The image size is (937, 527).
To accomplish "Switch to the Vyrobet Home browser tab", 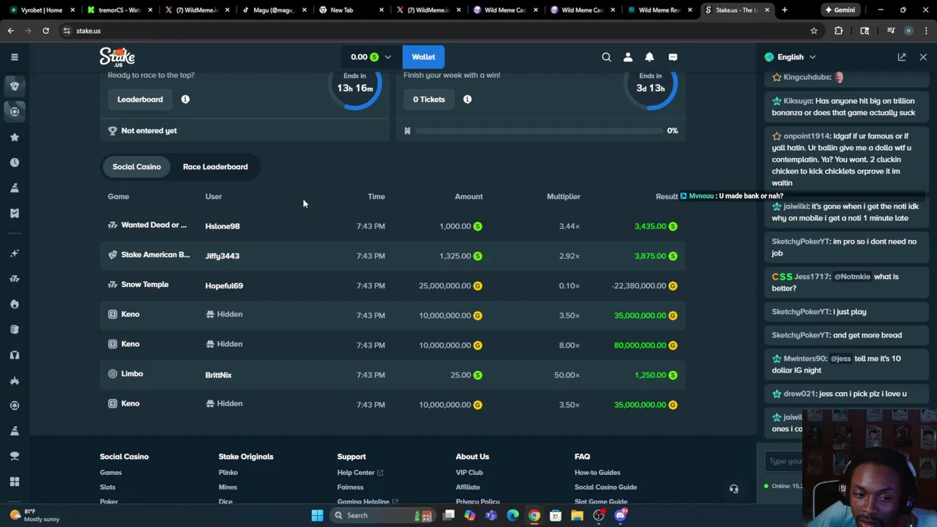I will tap(41, 10).
